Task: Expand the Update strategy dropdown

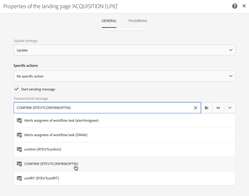Action: 124,50
